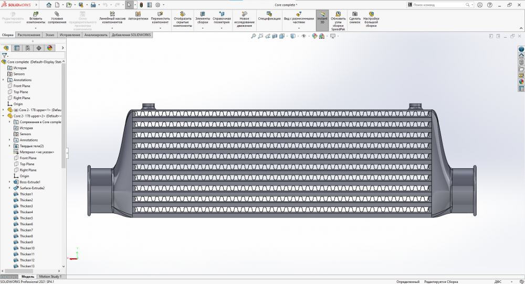
Task: Click Автокрепежи (Smart Fasteners) tool
Action: tap(138, 17)
